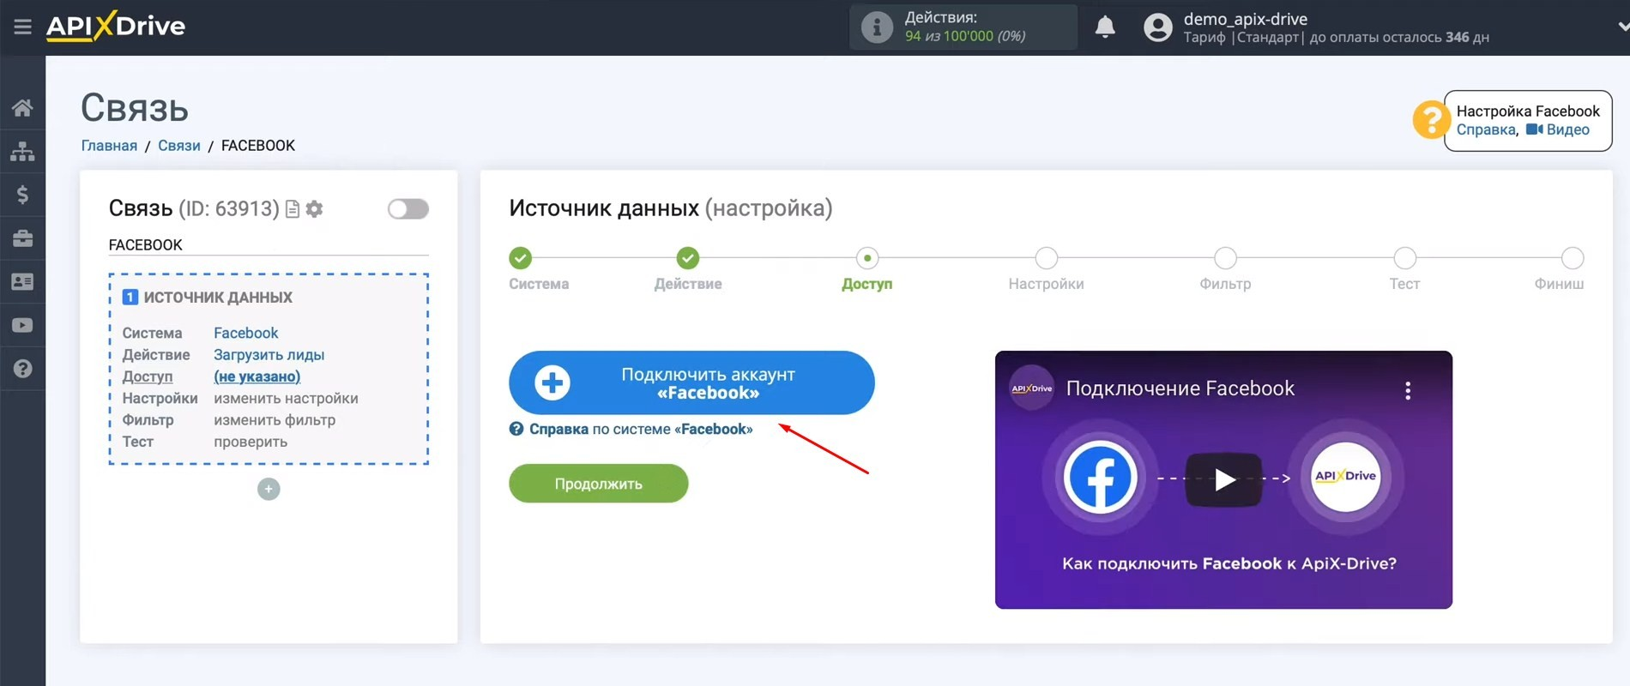The height and width of the screenshot is (686, 1630).
Task: Select the Доступ step
Action: [x=867, y=258]
